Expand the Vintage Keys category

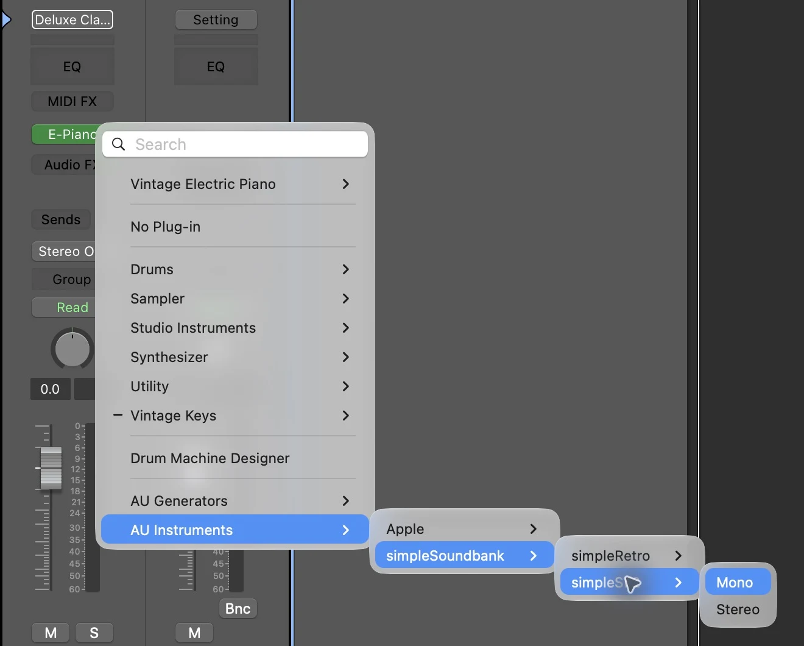(235, 416)
